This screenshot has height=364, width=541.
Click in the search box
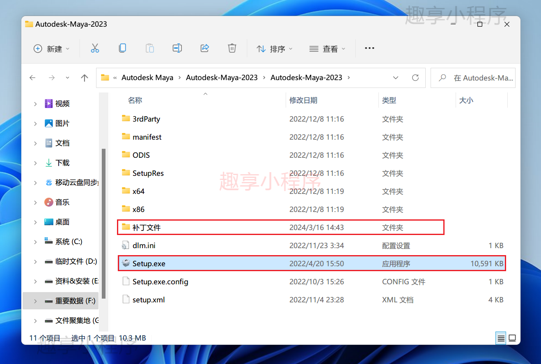[473, 78]
